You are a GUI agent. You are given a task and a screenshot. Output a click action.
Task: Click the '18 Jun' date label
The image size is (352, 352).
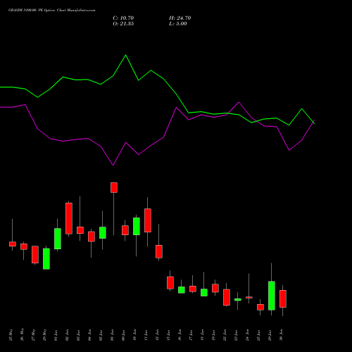click(202, 335)
